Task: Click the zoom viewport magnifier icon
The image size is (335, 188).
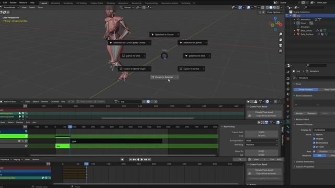Action: click(281, 34)
